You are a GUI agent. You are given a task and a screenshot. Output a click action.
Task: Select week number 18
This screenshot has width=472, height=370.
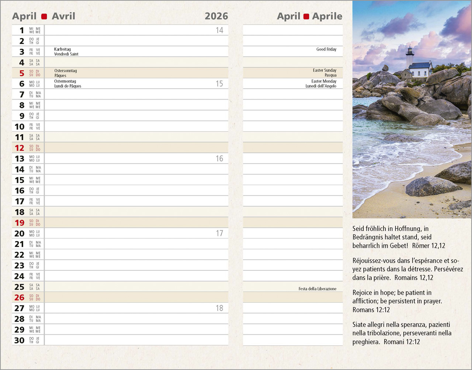(219, 308)
